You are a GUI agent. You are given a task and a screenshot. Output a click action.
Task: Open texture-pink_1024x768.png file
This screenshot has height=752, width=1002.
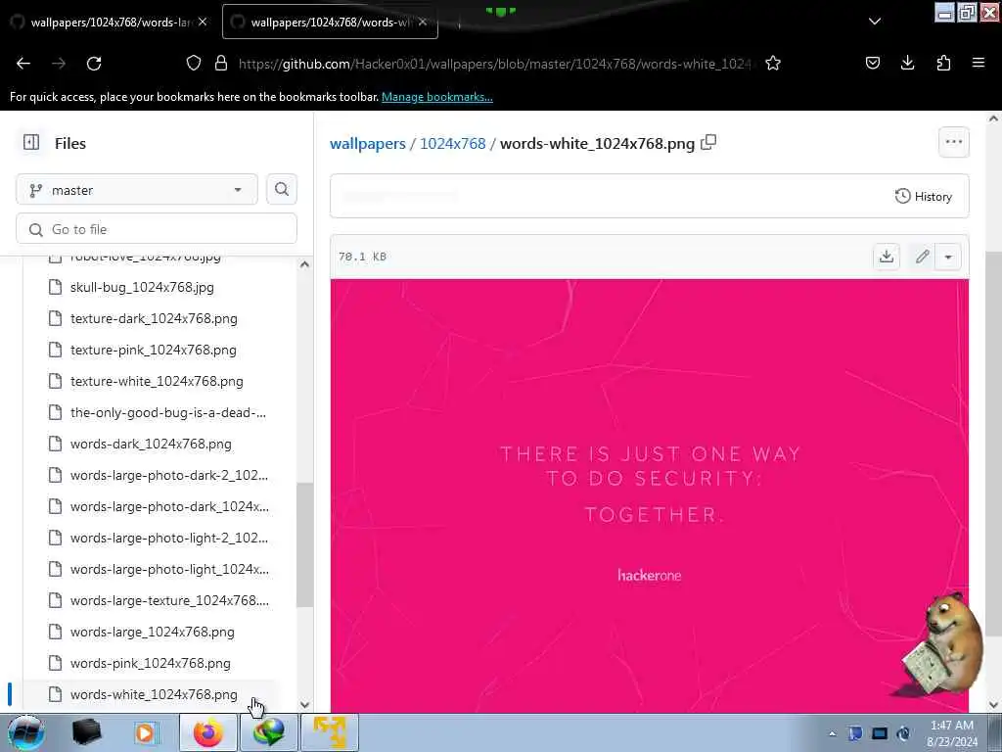pos(154,350)
